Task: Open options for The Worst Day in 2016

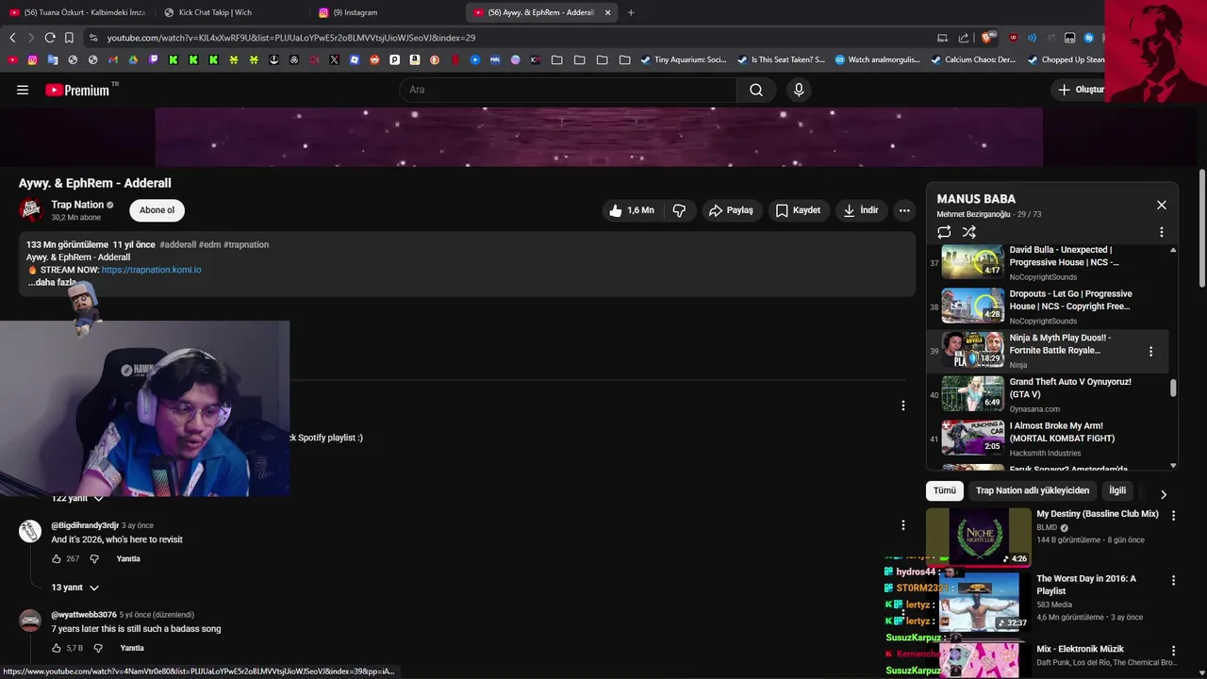Action: click(x=1173, y=581)
